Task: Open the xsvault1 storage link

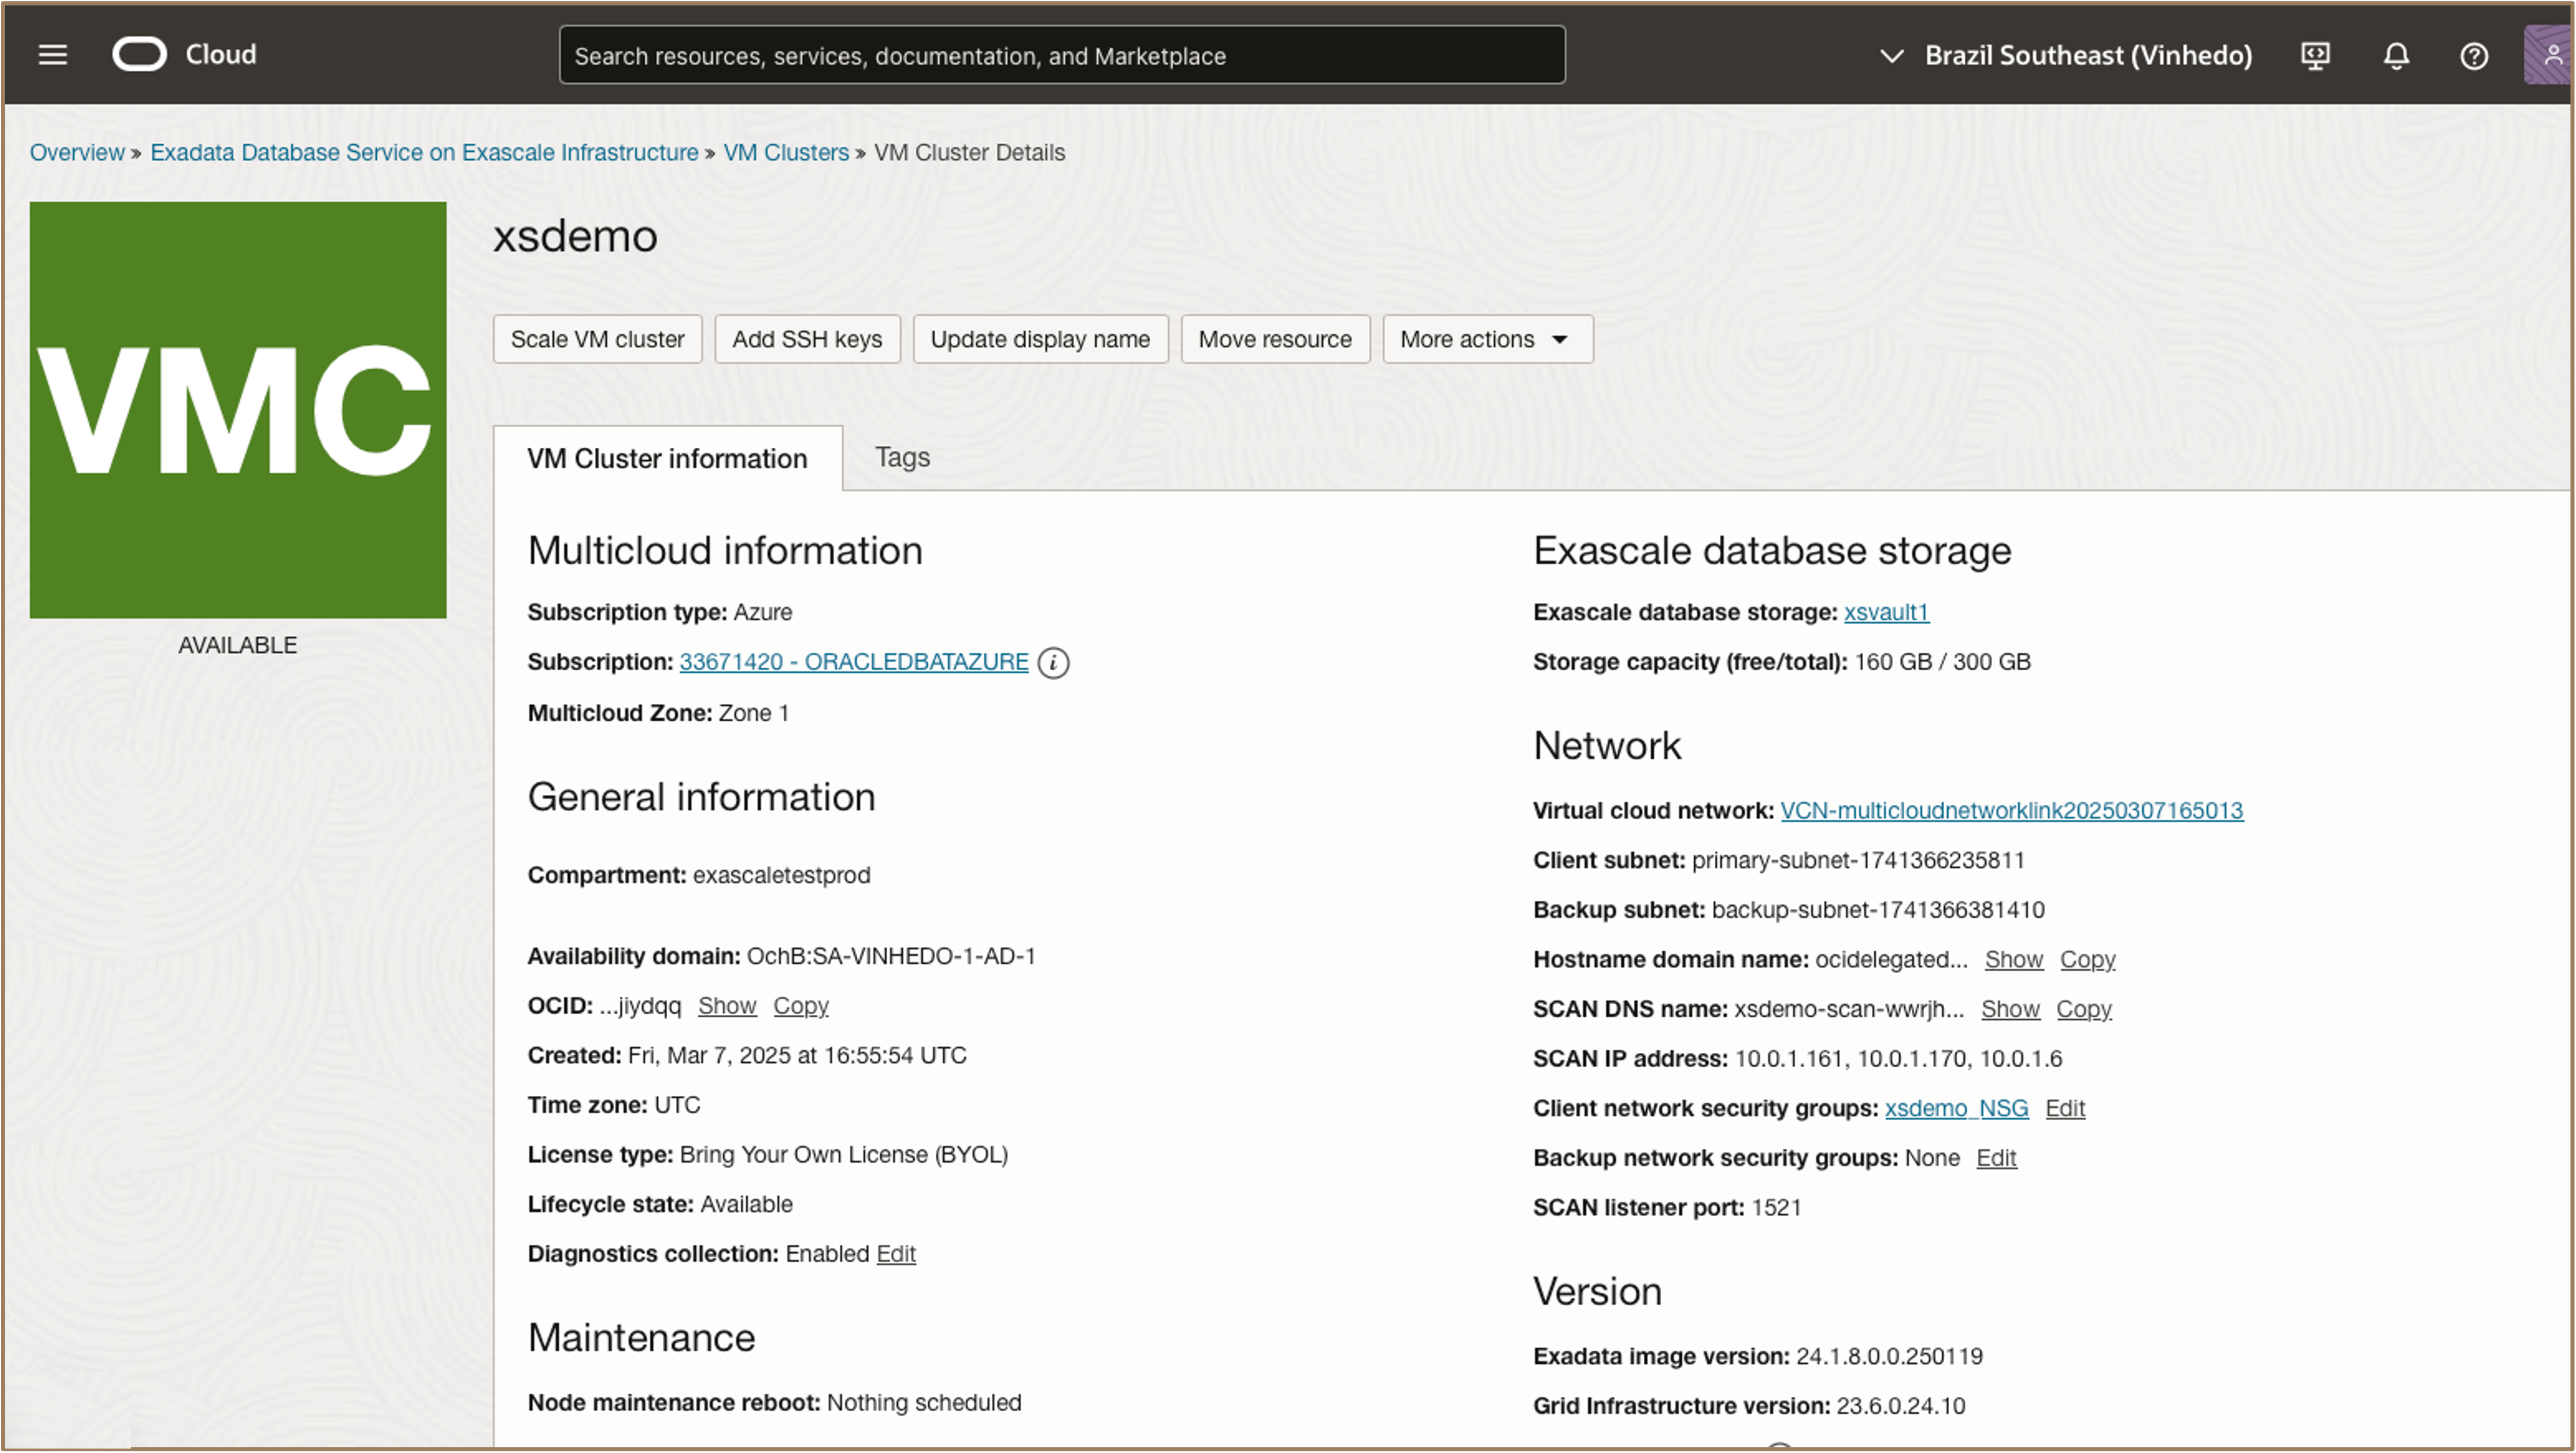Action: [1886, 612]
